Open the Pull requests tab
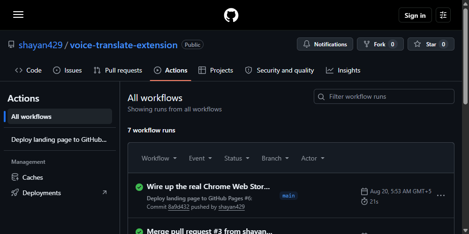Screen dimensions: 469x234 pos(118,71)
